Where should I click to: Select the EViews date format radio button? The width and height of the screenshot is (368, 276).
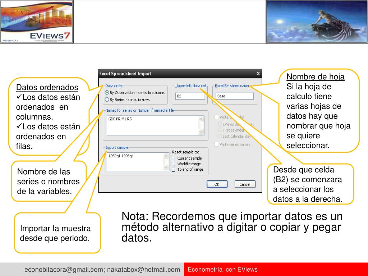[220, 124]
